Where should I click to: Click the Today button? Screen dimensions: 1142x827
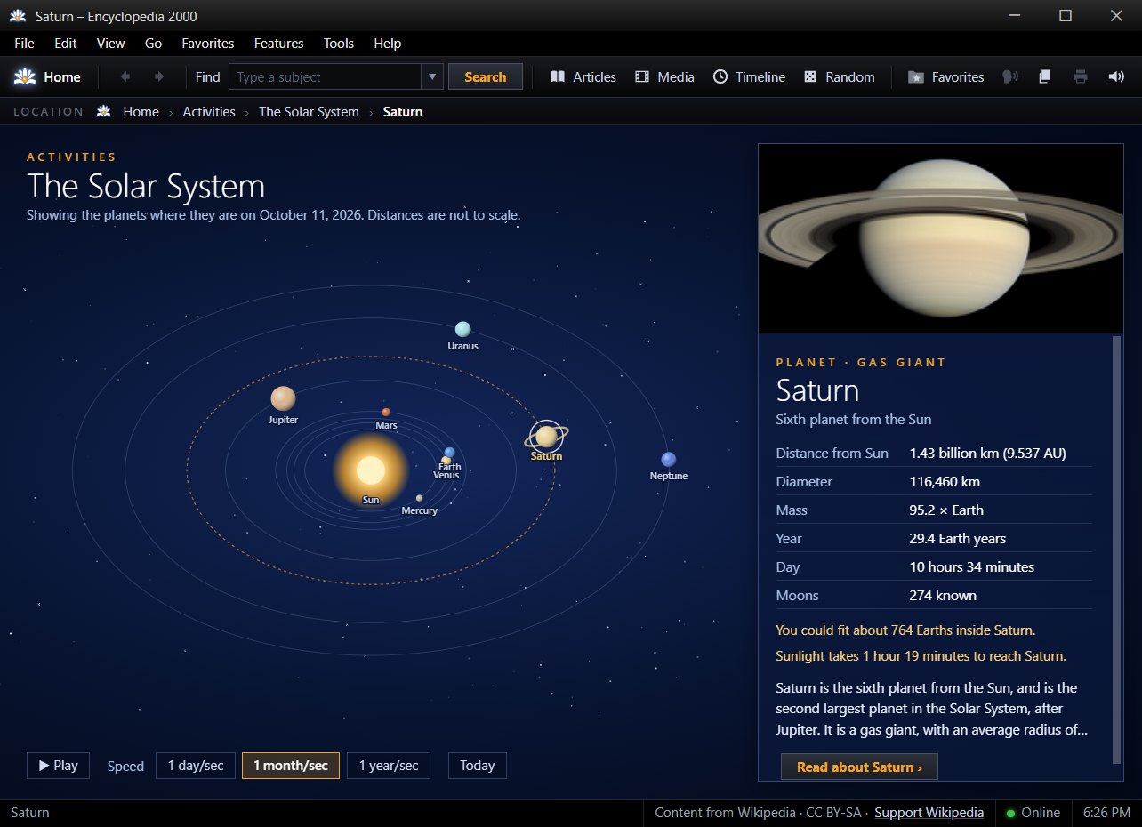(x=478, y=766)
